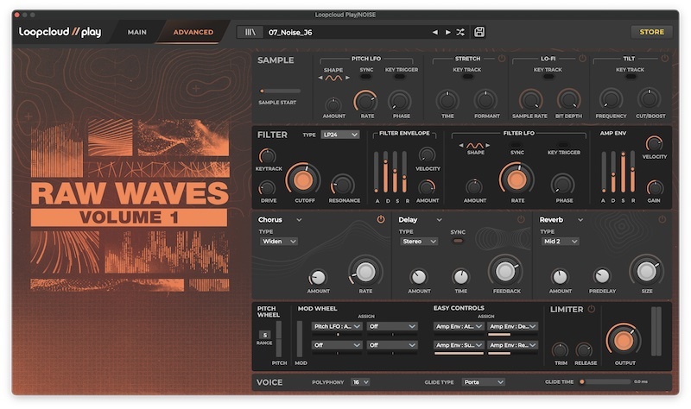This screenshot has width=691, height=409.
Task: Expand the Glide Type Porta dropdown
Action: pos(483,381)
